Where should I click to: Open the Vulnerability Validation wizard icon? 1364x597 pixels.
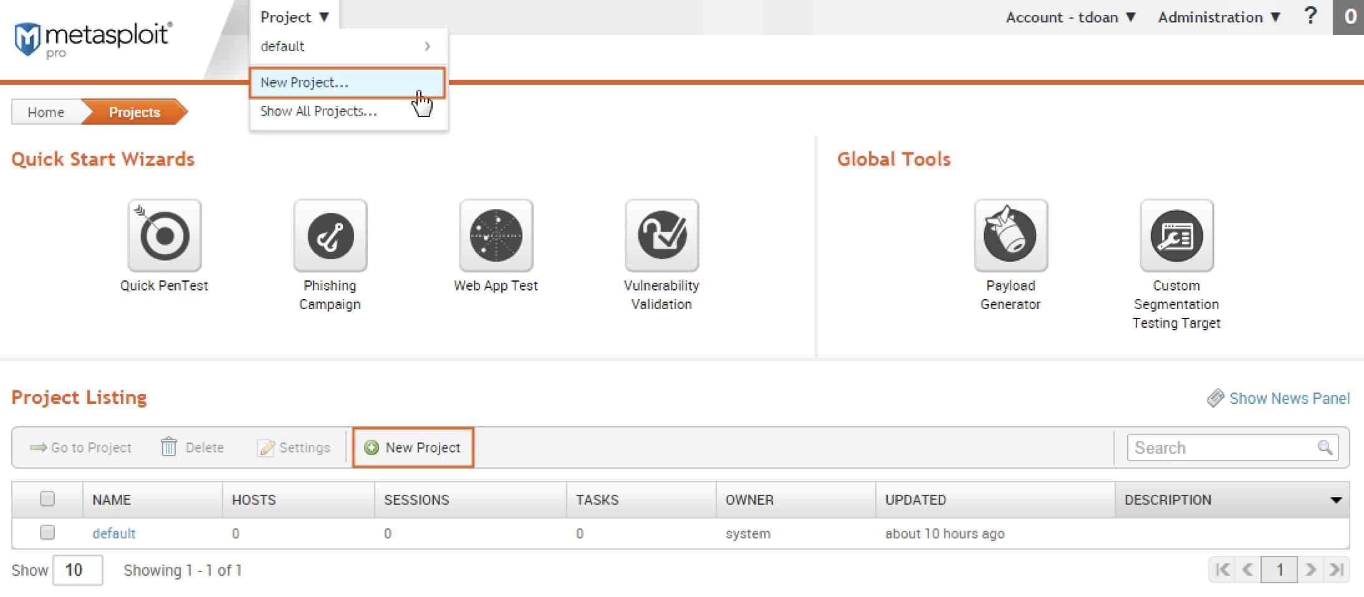pyautogui.click(x=662, y=236)
